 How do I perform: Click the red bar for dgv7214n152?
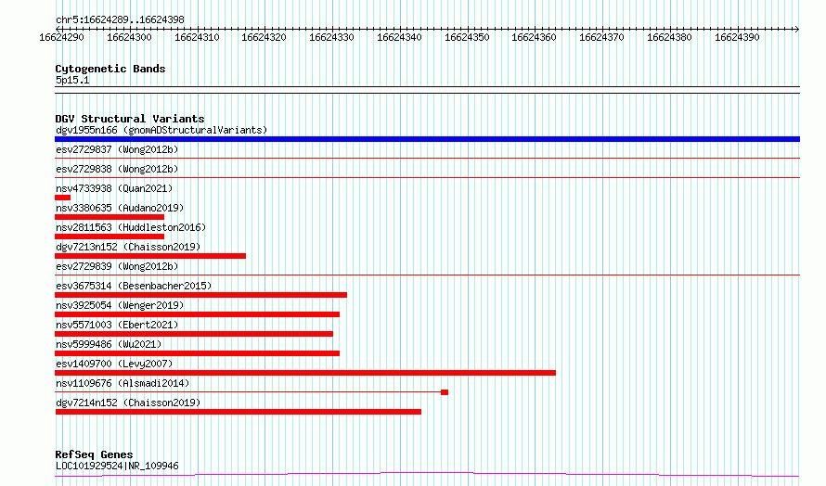pyautogui.click(x=239, y=412)
